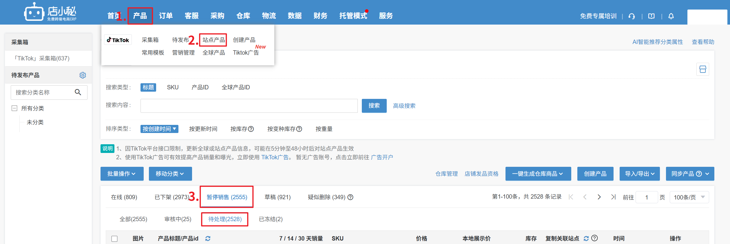Click the magnifier icon in category search
This screenshot has width=730, height=244.
coord(78,92)
